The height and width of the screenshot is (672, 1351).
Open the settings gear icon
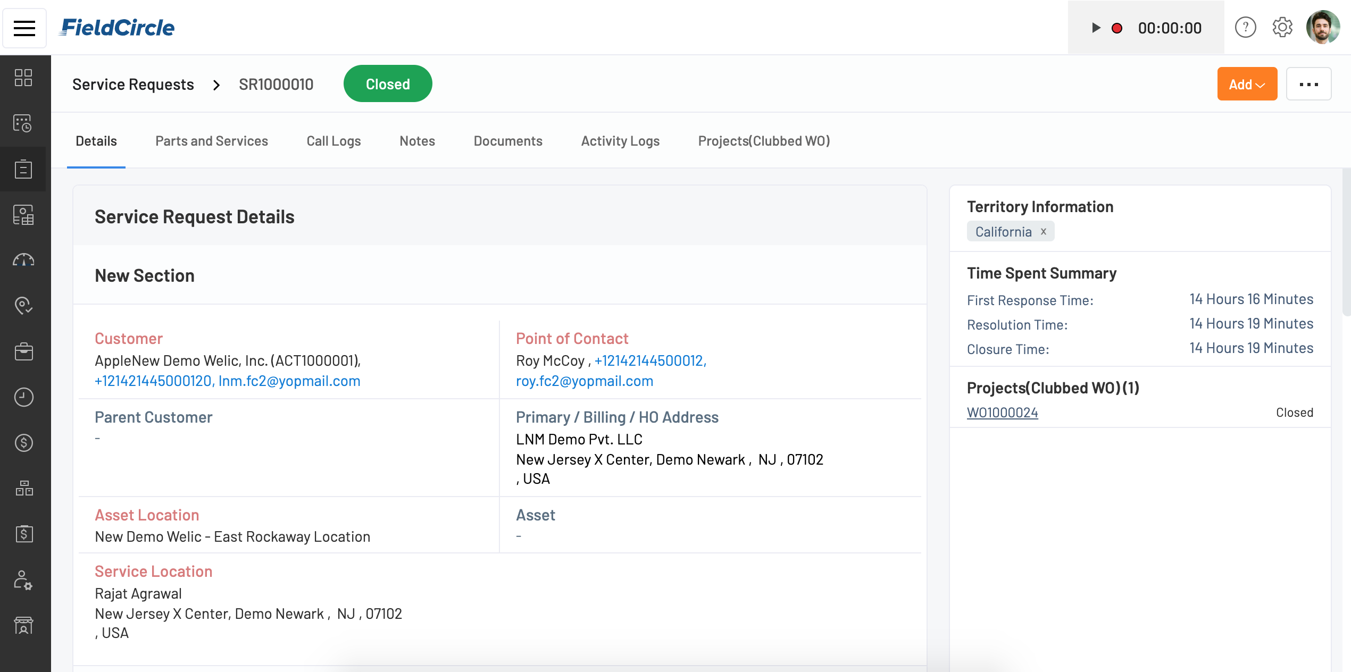click(x=1282, y=28)
